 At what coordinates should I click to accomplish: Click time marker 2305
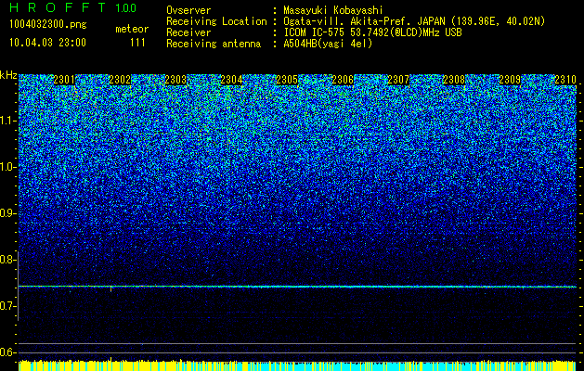coord(287,80)
